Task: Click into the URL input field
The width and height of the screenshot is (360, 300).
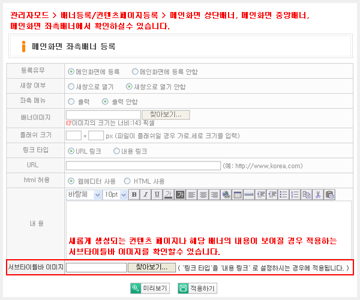Action: (143, 166)
